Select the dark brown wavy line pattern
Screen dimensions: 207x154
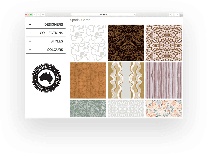[126, 43]
